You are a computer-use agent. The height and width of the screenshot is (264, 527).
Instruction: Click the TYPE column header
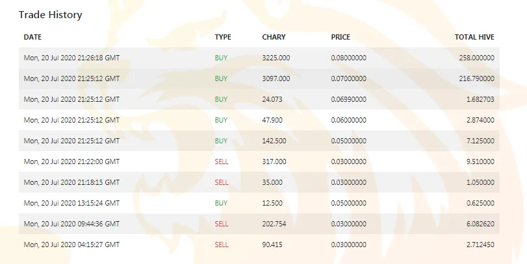click(x=223, y=37)
